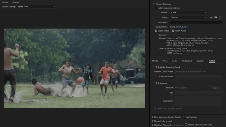226x127 pixels.
Task: Click the Save Preset icon
Action: [211, 17]
